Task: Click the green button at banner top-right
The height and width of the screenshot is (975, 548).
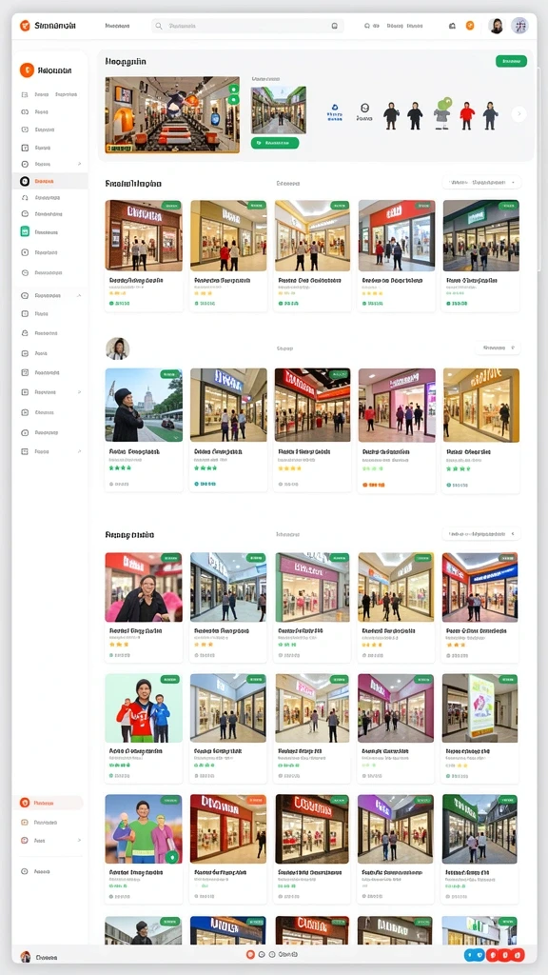Action: pyautogui.click(x=511, y=61)
